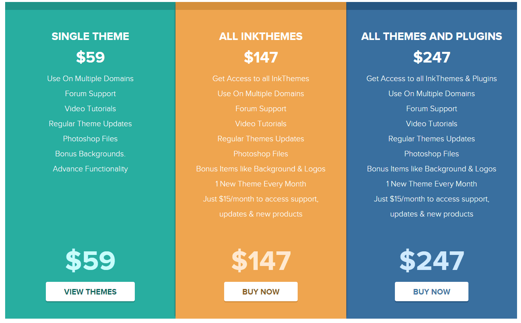Click the large $147 price at bottom

pyautogui.click(x=261, y=260)
